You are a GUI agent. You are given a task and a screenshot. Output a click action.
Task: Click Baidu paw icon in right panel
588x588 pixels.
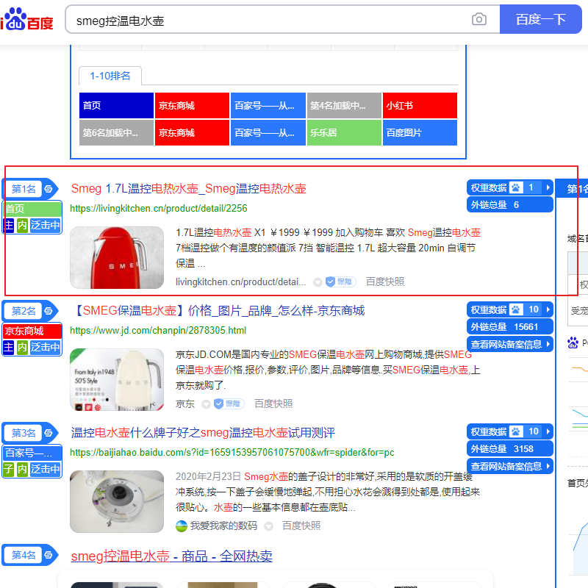click(573, 343)
